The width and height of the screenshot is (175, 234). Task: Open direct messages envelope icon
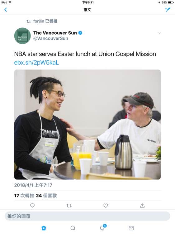click(x=131, y=228)
